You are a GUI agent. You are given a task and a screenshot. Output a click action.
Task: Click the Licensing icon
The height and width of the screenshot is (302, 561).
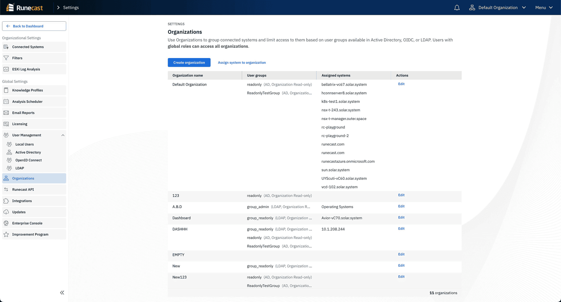[x=6, y=124]
